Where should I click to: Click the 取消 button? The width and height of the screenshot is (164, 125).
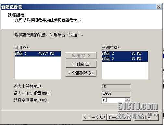146,117
